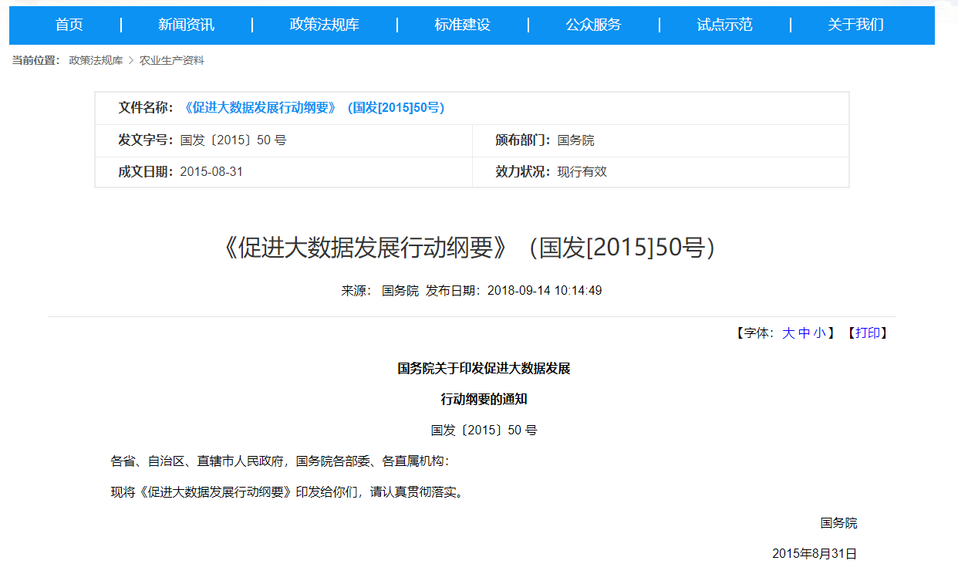Set font size to 中 (medium)
Image resolution: width=958 pixels, height=574 pixels.
click(804, 333)
